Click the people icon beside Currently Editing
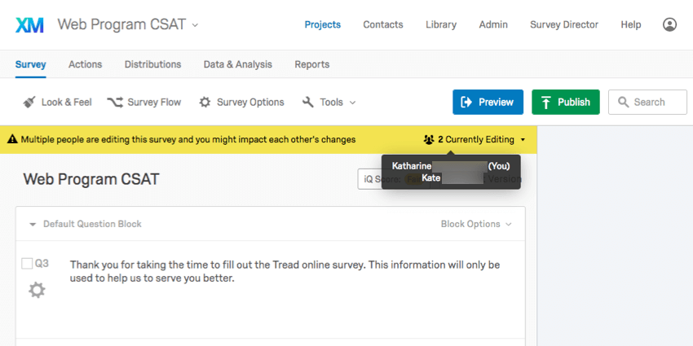This screenshot has width=693, height=346. point(429,140)
